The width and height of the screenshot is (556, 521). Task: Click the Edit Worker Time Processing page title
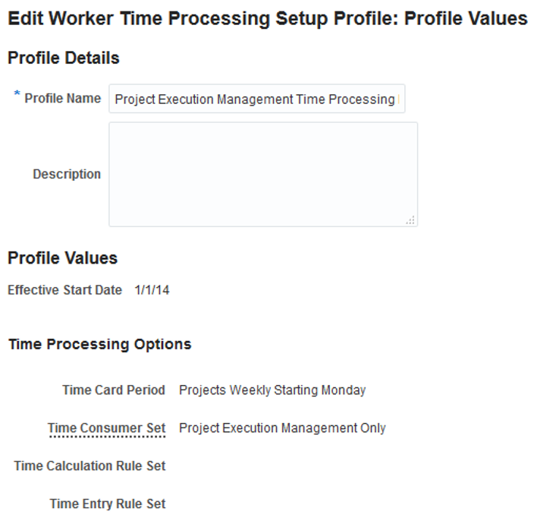click(x=267, y=19)
